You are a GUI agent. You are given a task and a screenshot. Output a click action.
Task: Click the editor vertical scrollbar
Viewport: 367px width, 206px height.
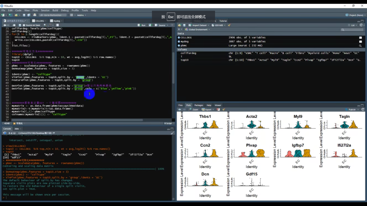tap(173, 68)
